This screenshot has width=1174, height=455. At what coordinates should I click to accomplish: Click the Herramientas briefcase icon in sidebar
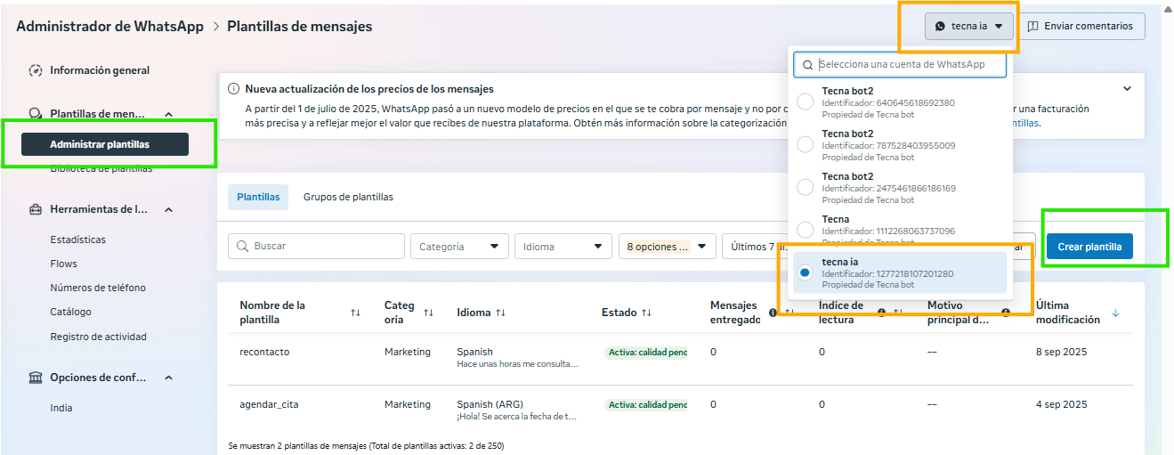(x=36, y=209)
